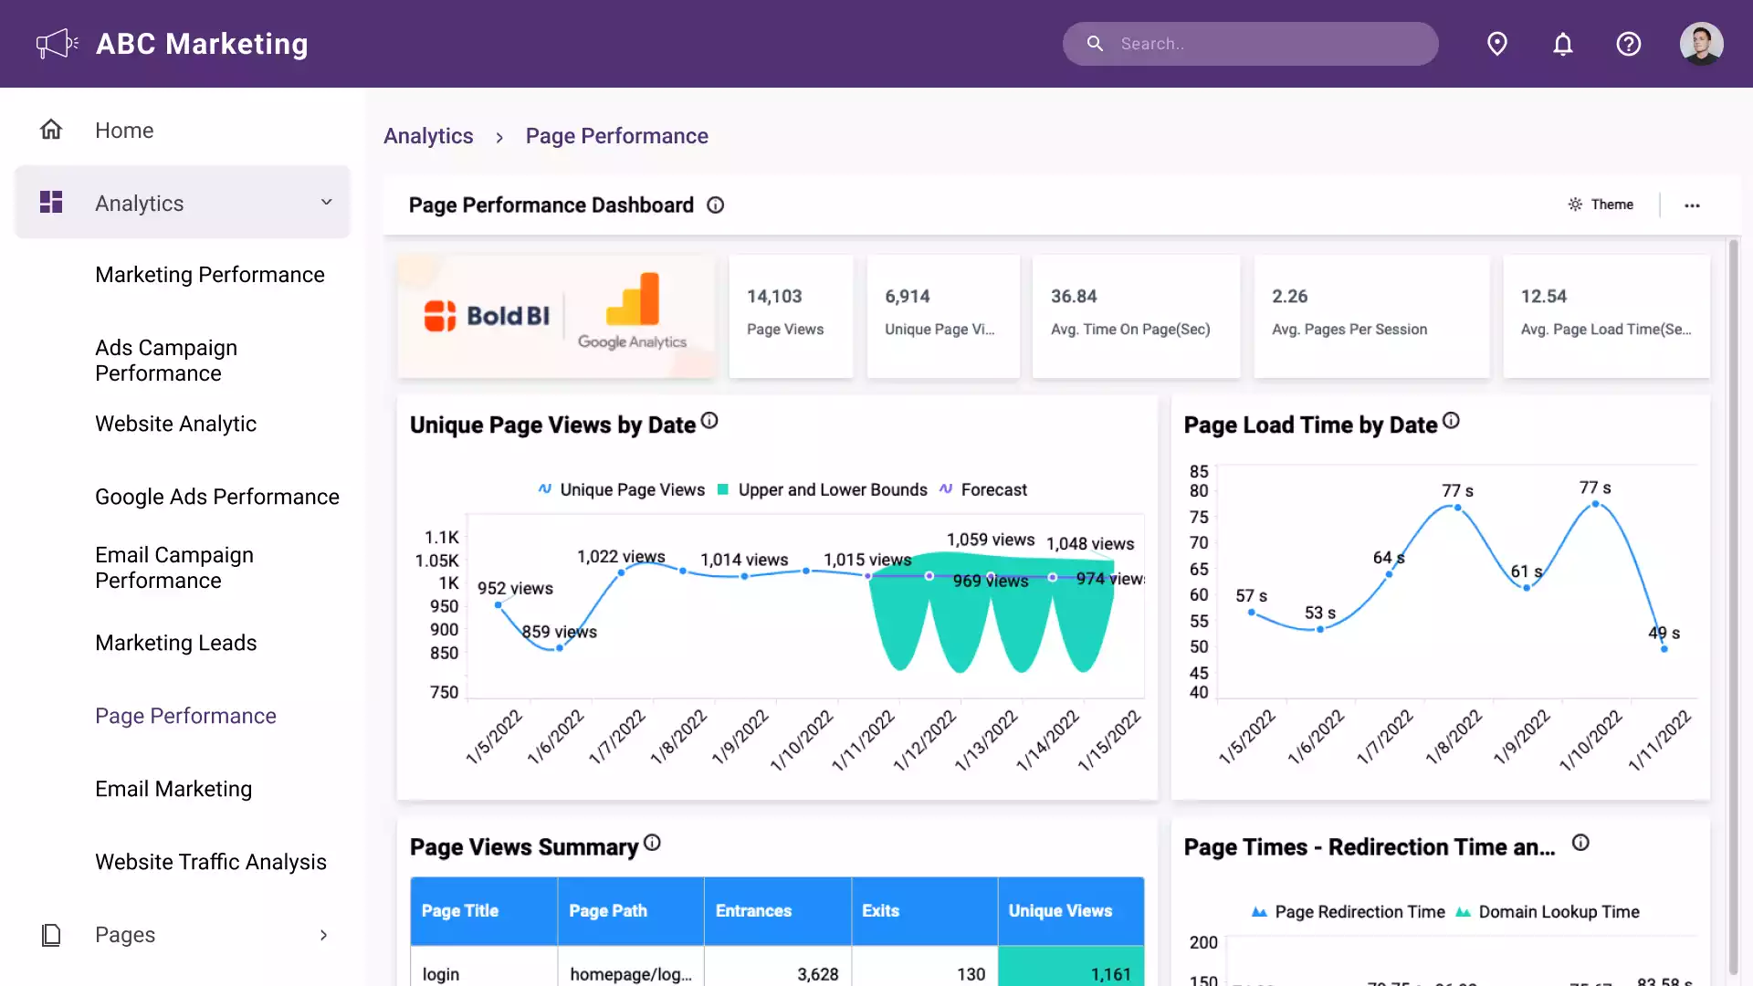
Task: Collapse the Analytics sidebar section
Action: (x=326, y=203)
